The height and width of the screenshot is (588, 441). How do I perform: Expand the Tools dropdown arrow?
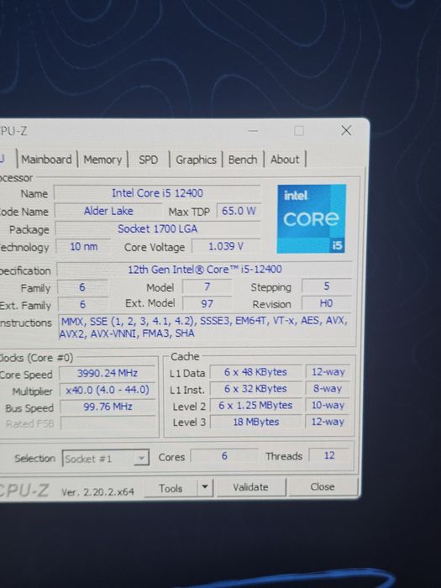pyautogui.click(x=205, y=487)
